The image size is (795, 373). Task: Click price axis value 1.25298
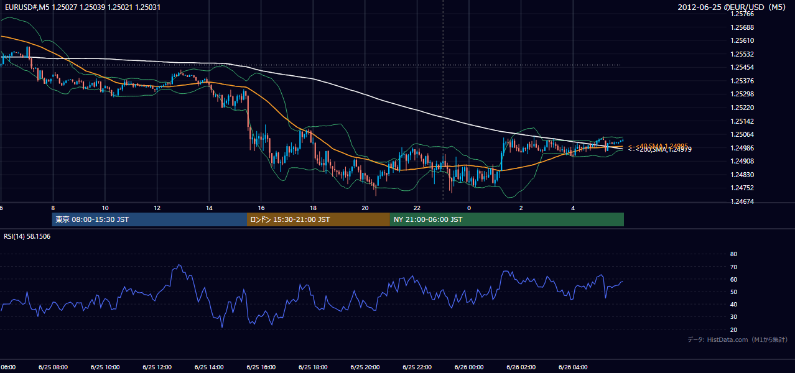pyautogui.click(x=742, y=94)
